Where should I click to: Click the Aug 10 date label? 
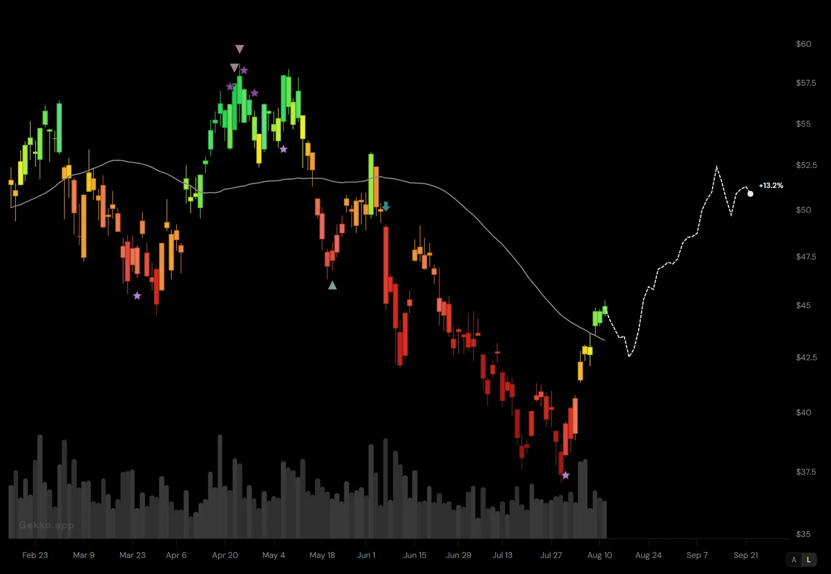(600, 555)
